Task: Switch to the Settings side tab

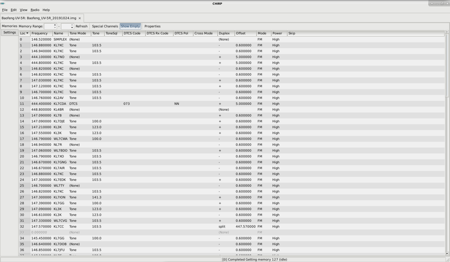Action: point(10,32)
